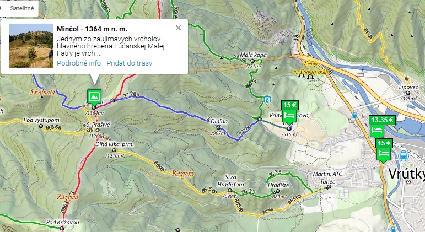Select the Dlhá lúka waypoint marker

(x=114, y=150)
